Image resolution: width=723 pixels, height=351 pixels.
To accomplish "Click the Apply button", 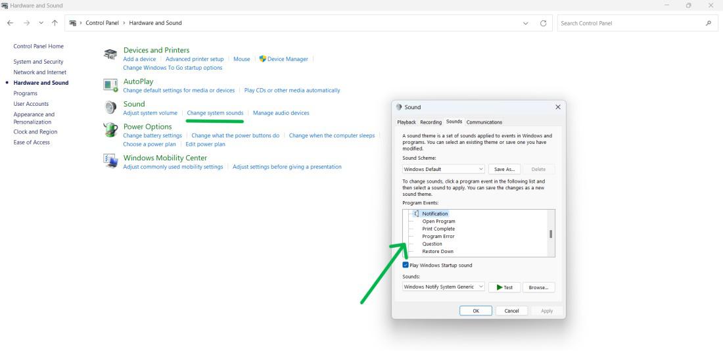I will click(547, 311).
